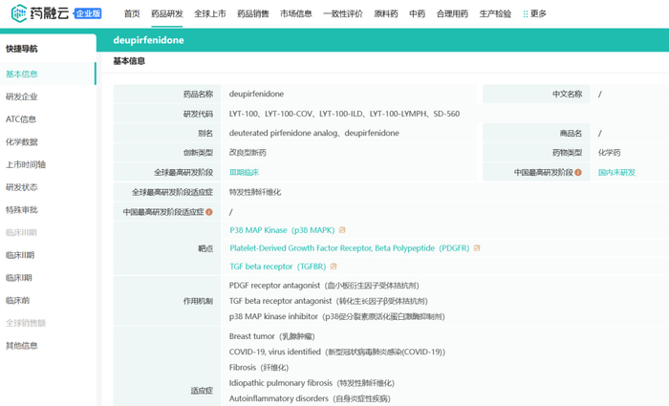Go to 首页 in top navigation
The width and height of the screenshot is (669, 406).
pos(132,14)
